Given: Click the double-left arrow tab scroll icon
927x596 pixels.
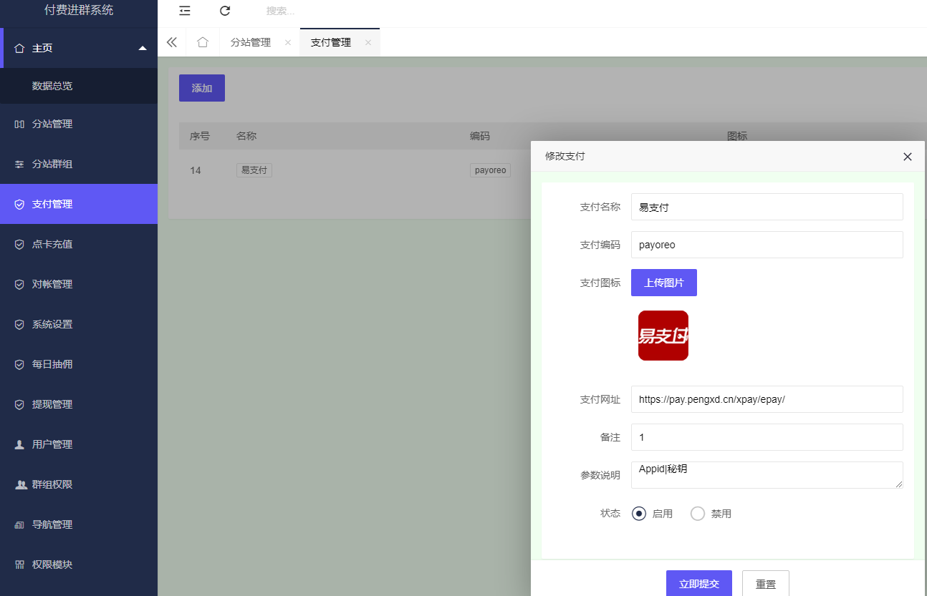Looking at the screenshot, I should [172, 42].
